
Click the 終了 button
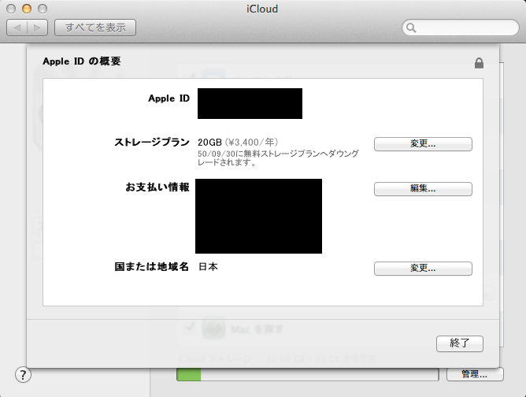(x=460, y=343)
